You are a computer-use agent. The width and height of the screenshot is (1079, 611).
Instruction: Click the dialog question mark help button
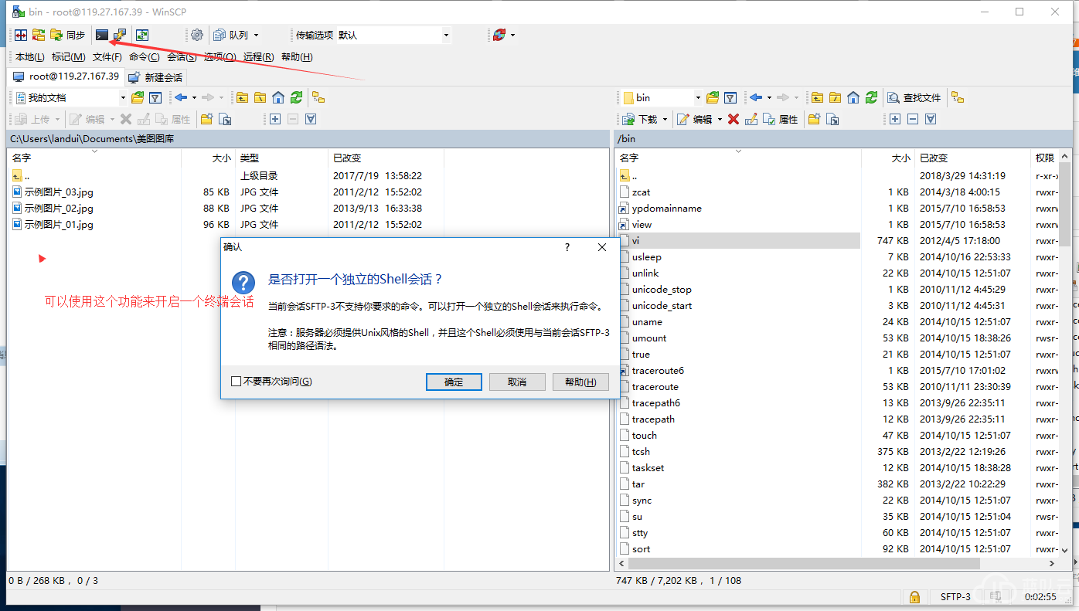tap(567, 247)
